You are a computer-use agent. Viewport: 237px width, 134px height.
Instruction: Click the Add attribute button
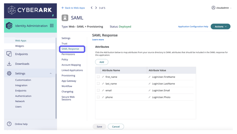click(x=102, y=62)
